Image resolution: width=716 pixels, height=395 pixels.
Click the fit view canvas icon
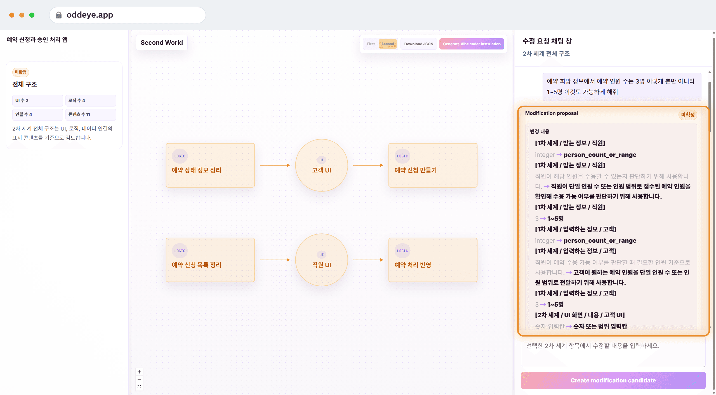[139, 387]
